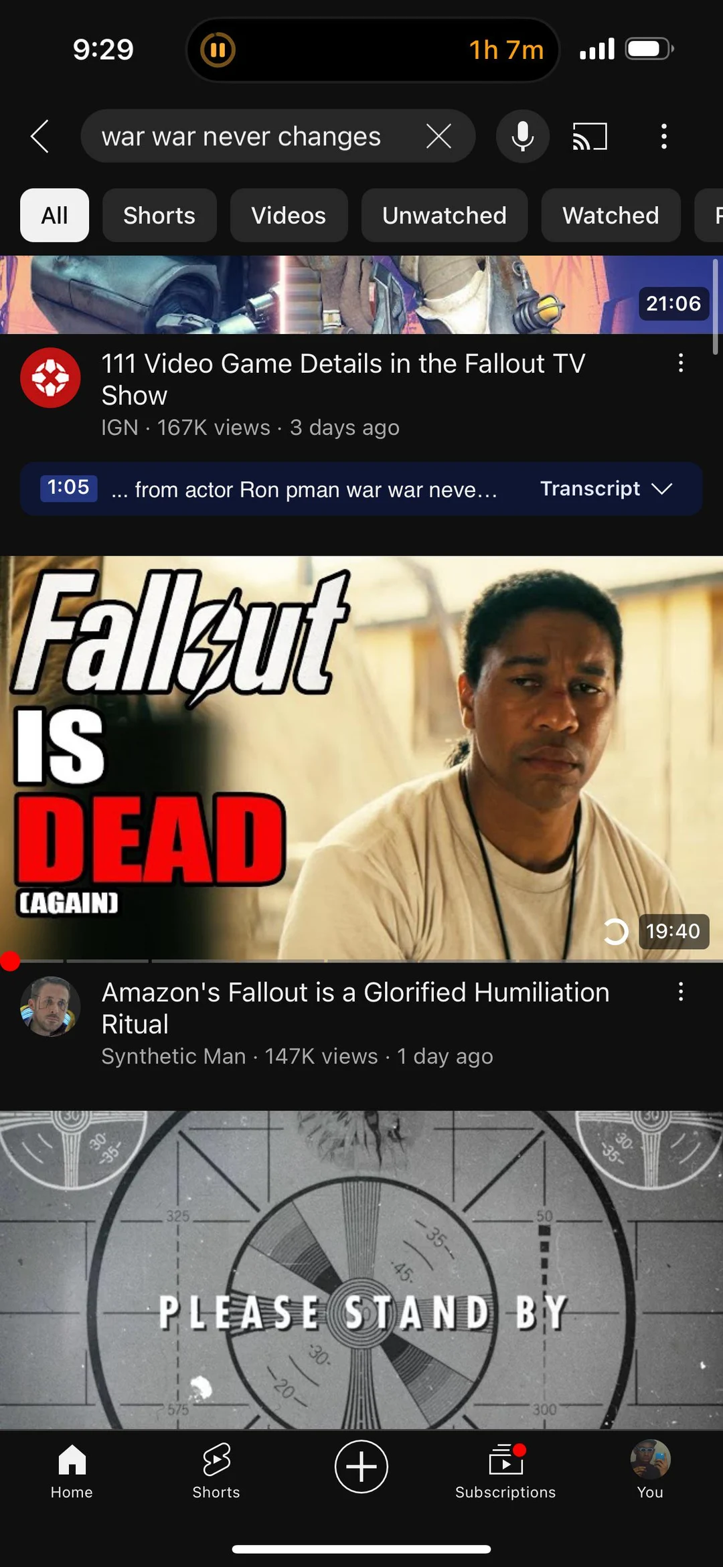The height and width of the screenshot is (1567, 723).
Task: Expand the Transcript dropdown
Action: click(607, 489)
